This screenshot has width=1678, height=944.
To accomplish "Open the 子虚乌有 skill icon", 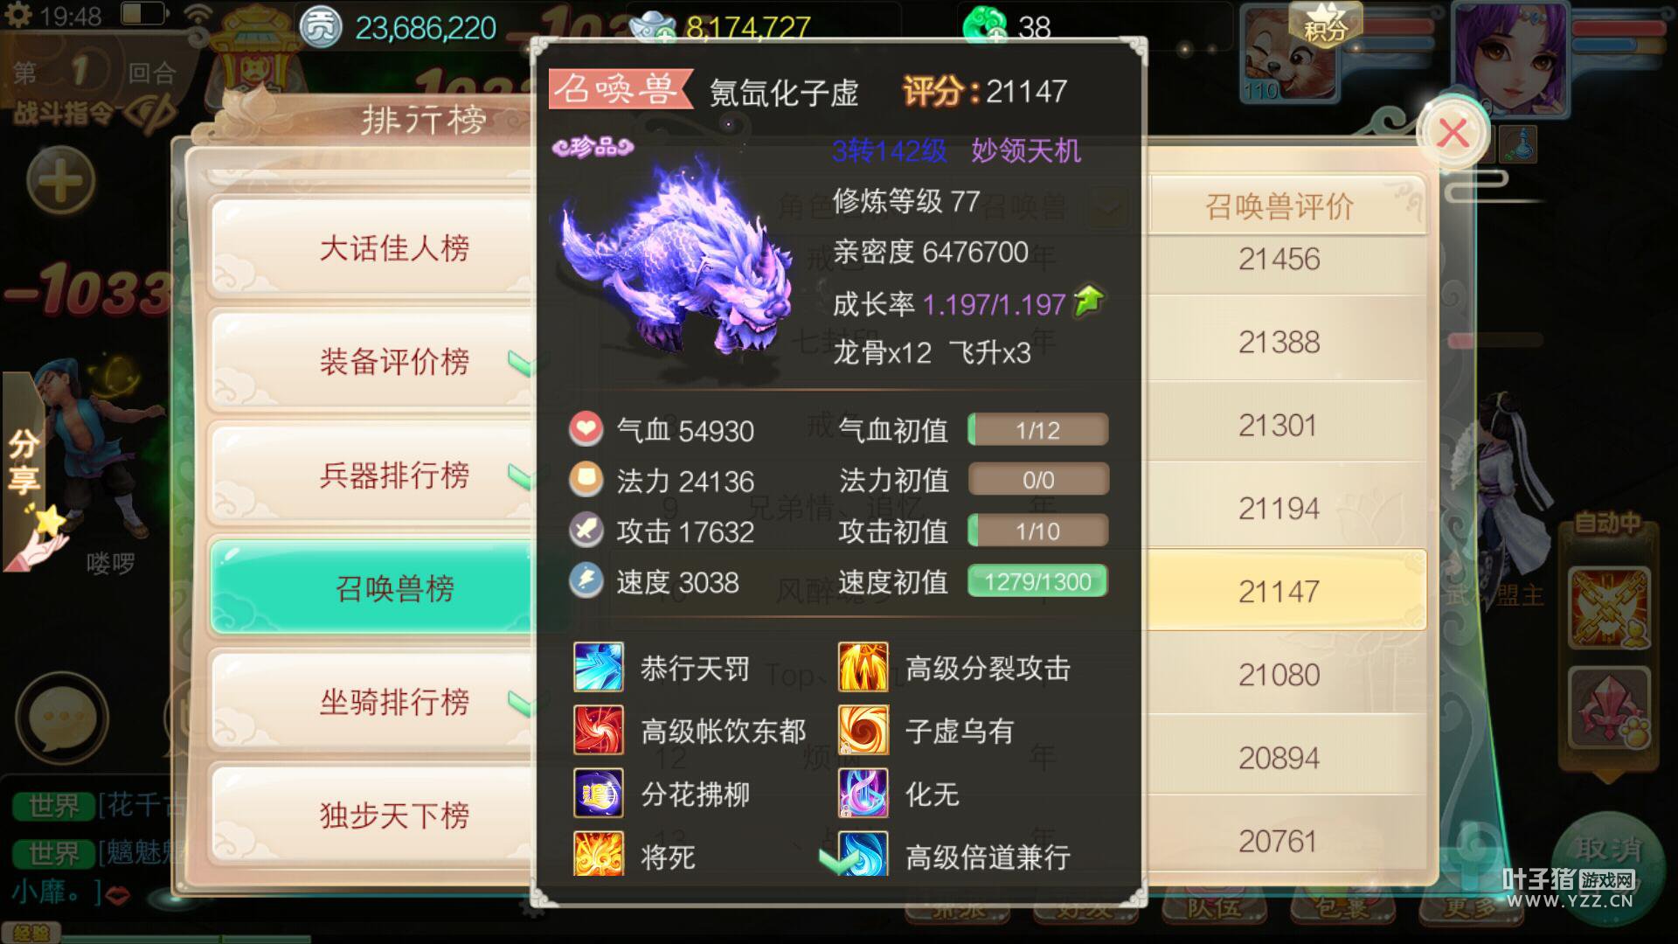I will coord(863,731).
